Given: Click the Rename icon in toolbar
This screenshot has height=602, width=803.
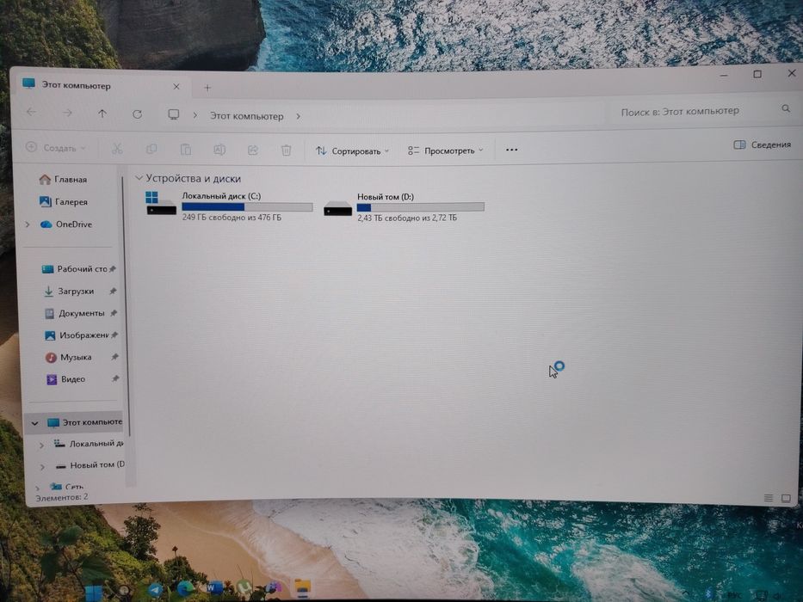Looking at the screenshot, I should pyautogui.click(x=219, y=150).
